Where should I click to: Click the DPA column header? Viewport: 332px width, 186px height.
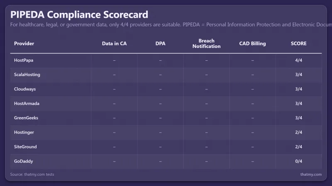click(x=160, y=43)
